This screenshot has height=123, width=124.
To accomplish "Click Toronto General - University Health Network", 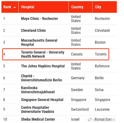I will click(x=43, y=54).
